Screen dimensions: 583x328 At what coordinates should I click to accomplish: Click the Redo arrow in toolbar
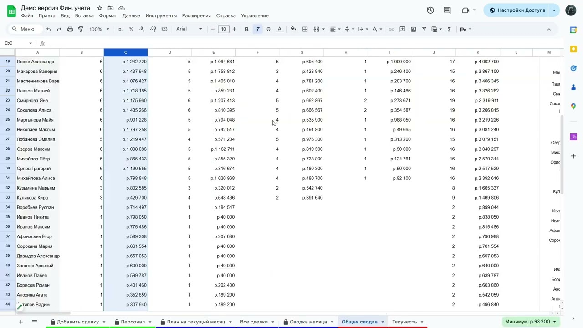[x=59, y=29]
